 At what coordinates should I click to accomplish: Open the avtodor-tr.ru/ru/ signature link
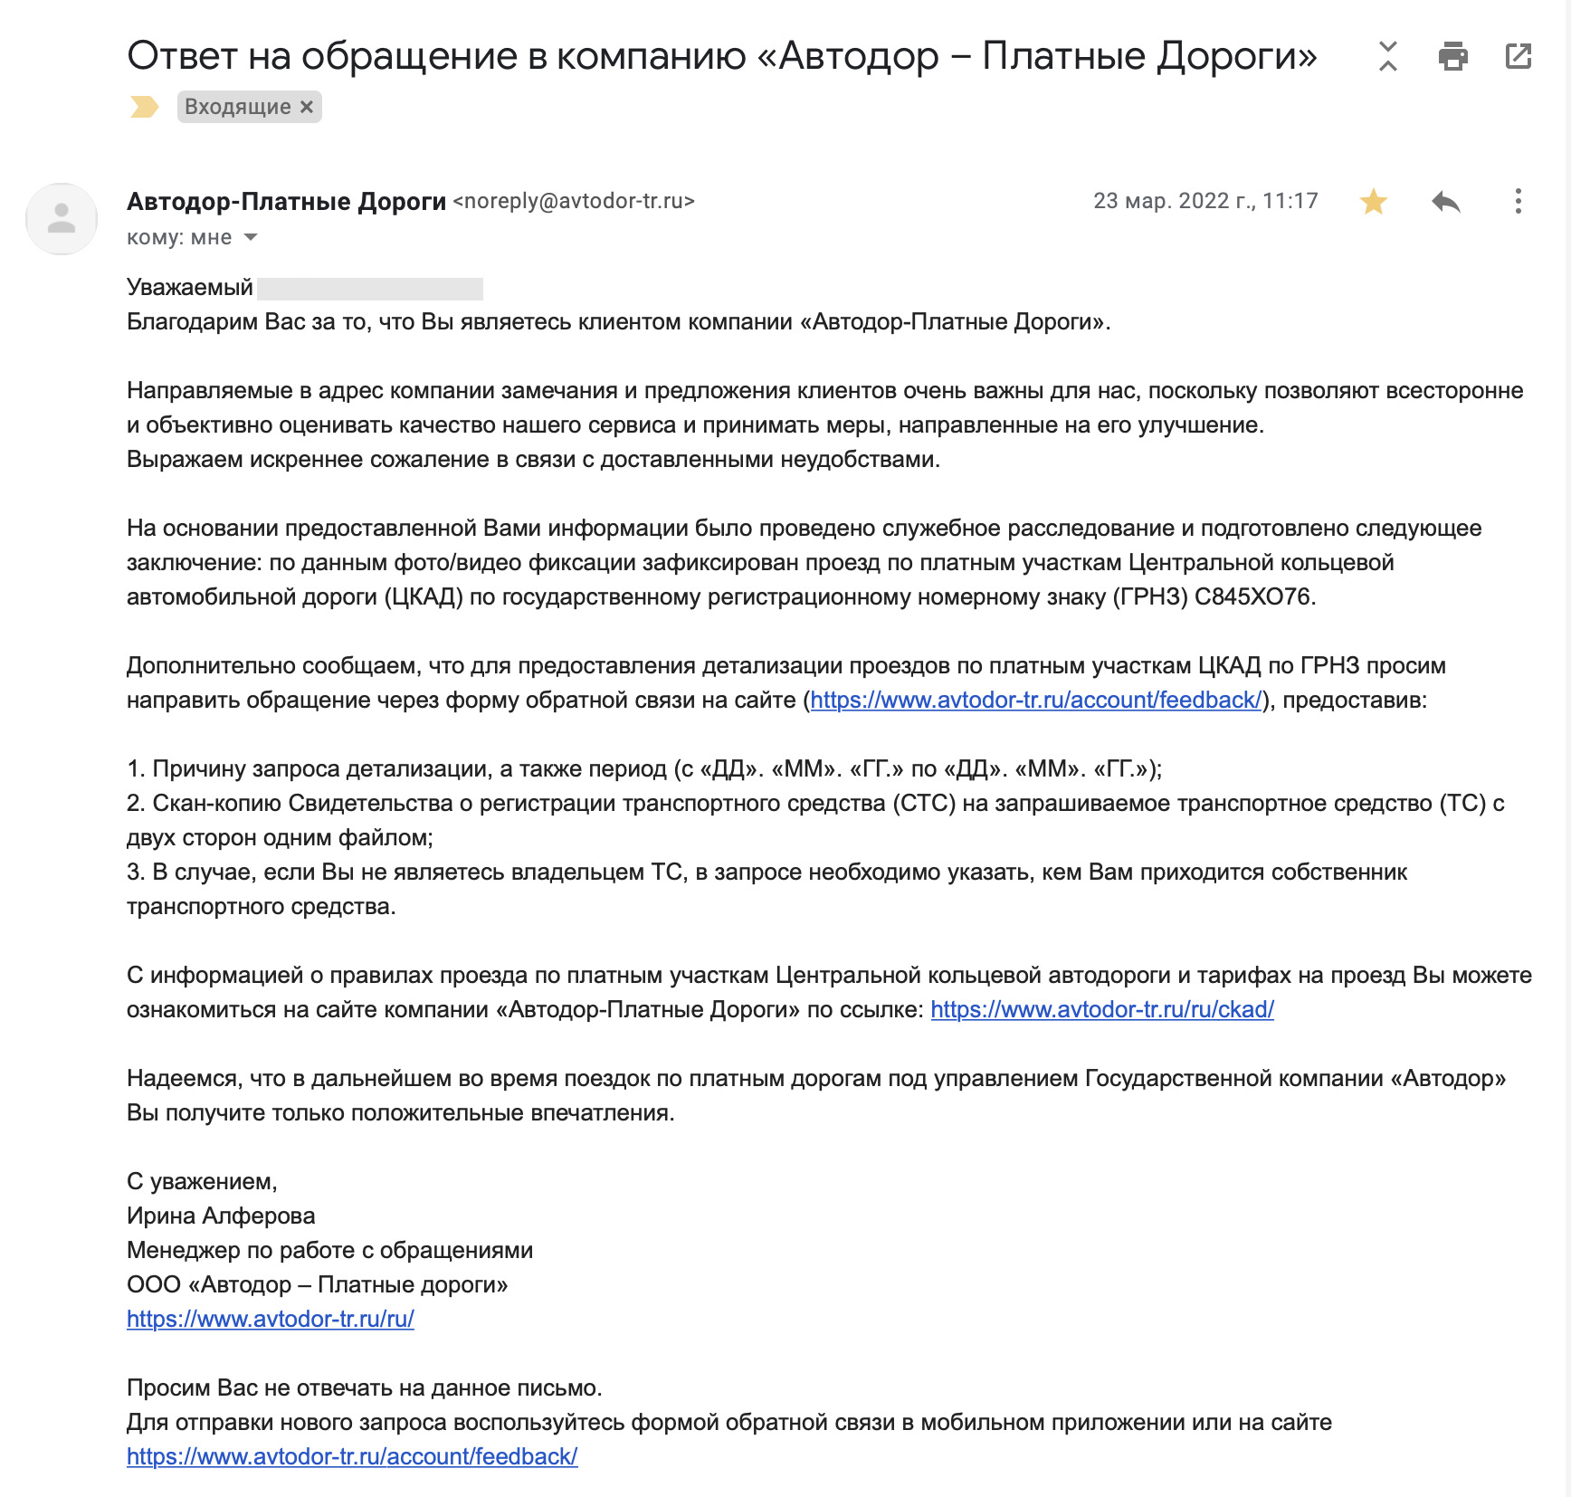pos(270,1319)
